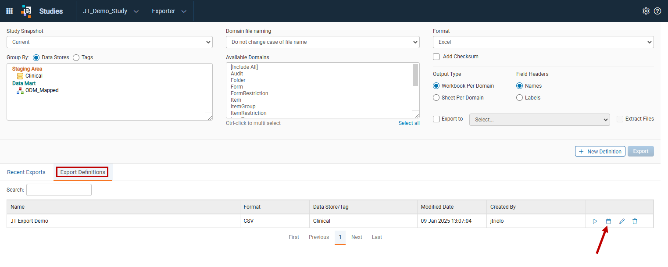This screenshot has width=668, height=267.
Task: Select page 1 in pagination
Action: 340,237
